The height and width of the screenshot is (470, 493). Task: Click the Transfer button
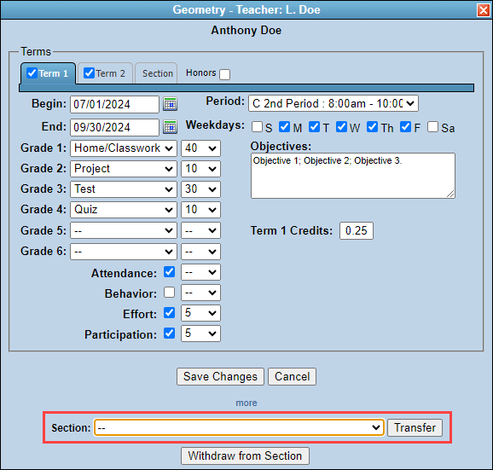415,427
